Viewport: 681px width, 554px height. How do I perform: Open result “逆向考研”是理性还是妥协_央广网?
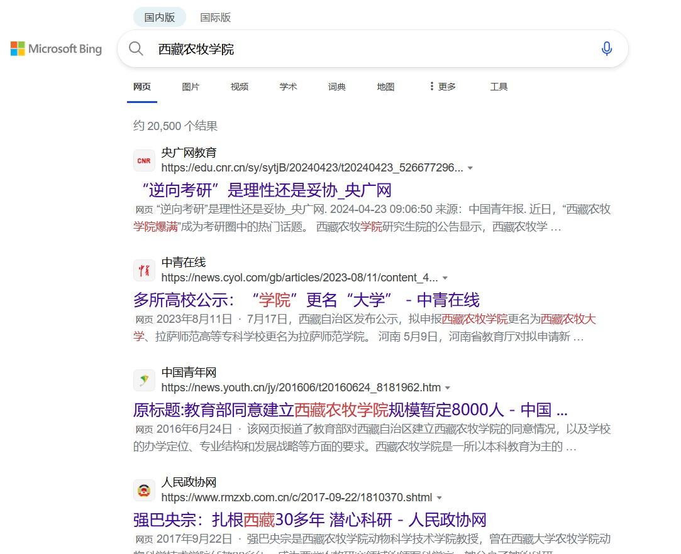click(266, 190)
